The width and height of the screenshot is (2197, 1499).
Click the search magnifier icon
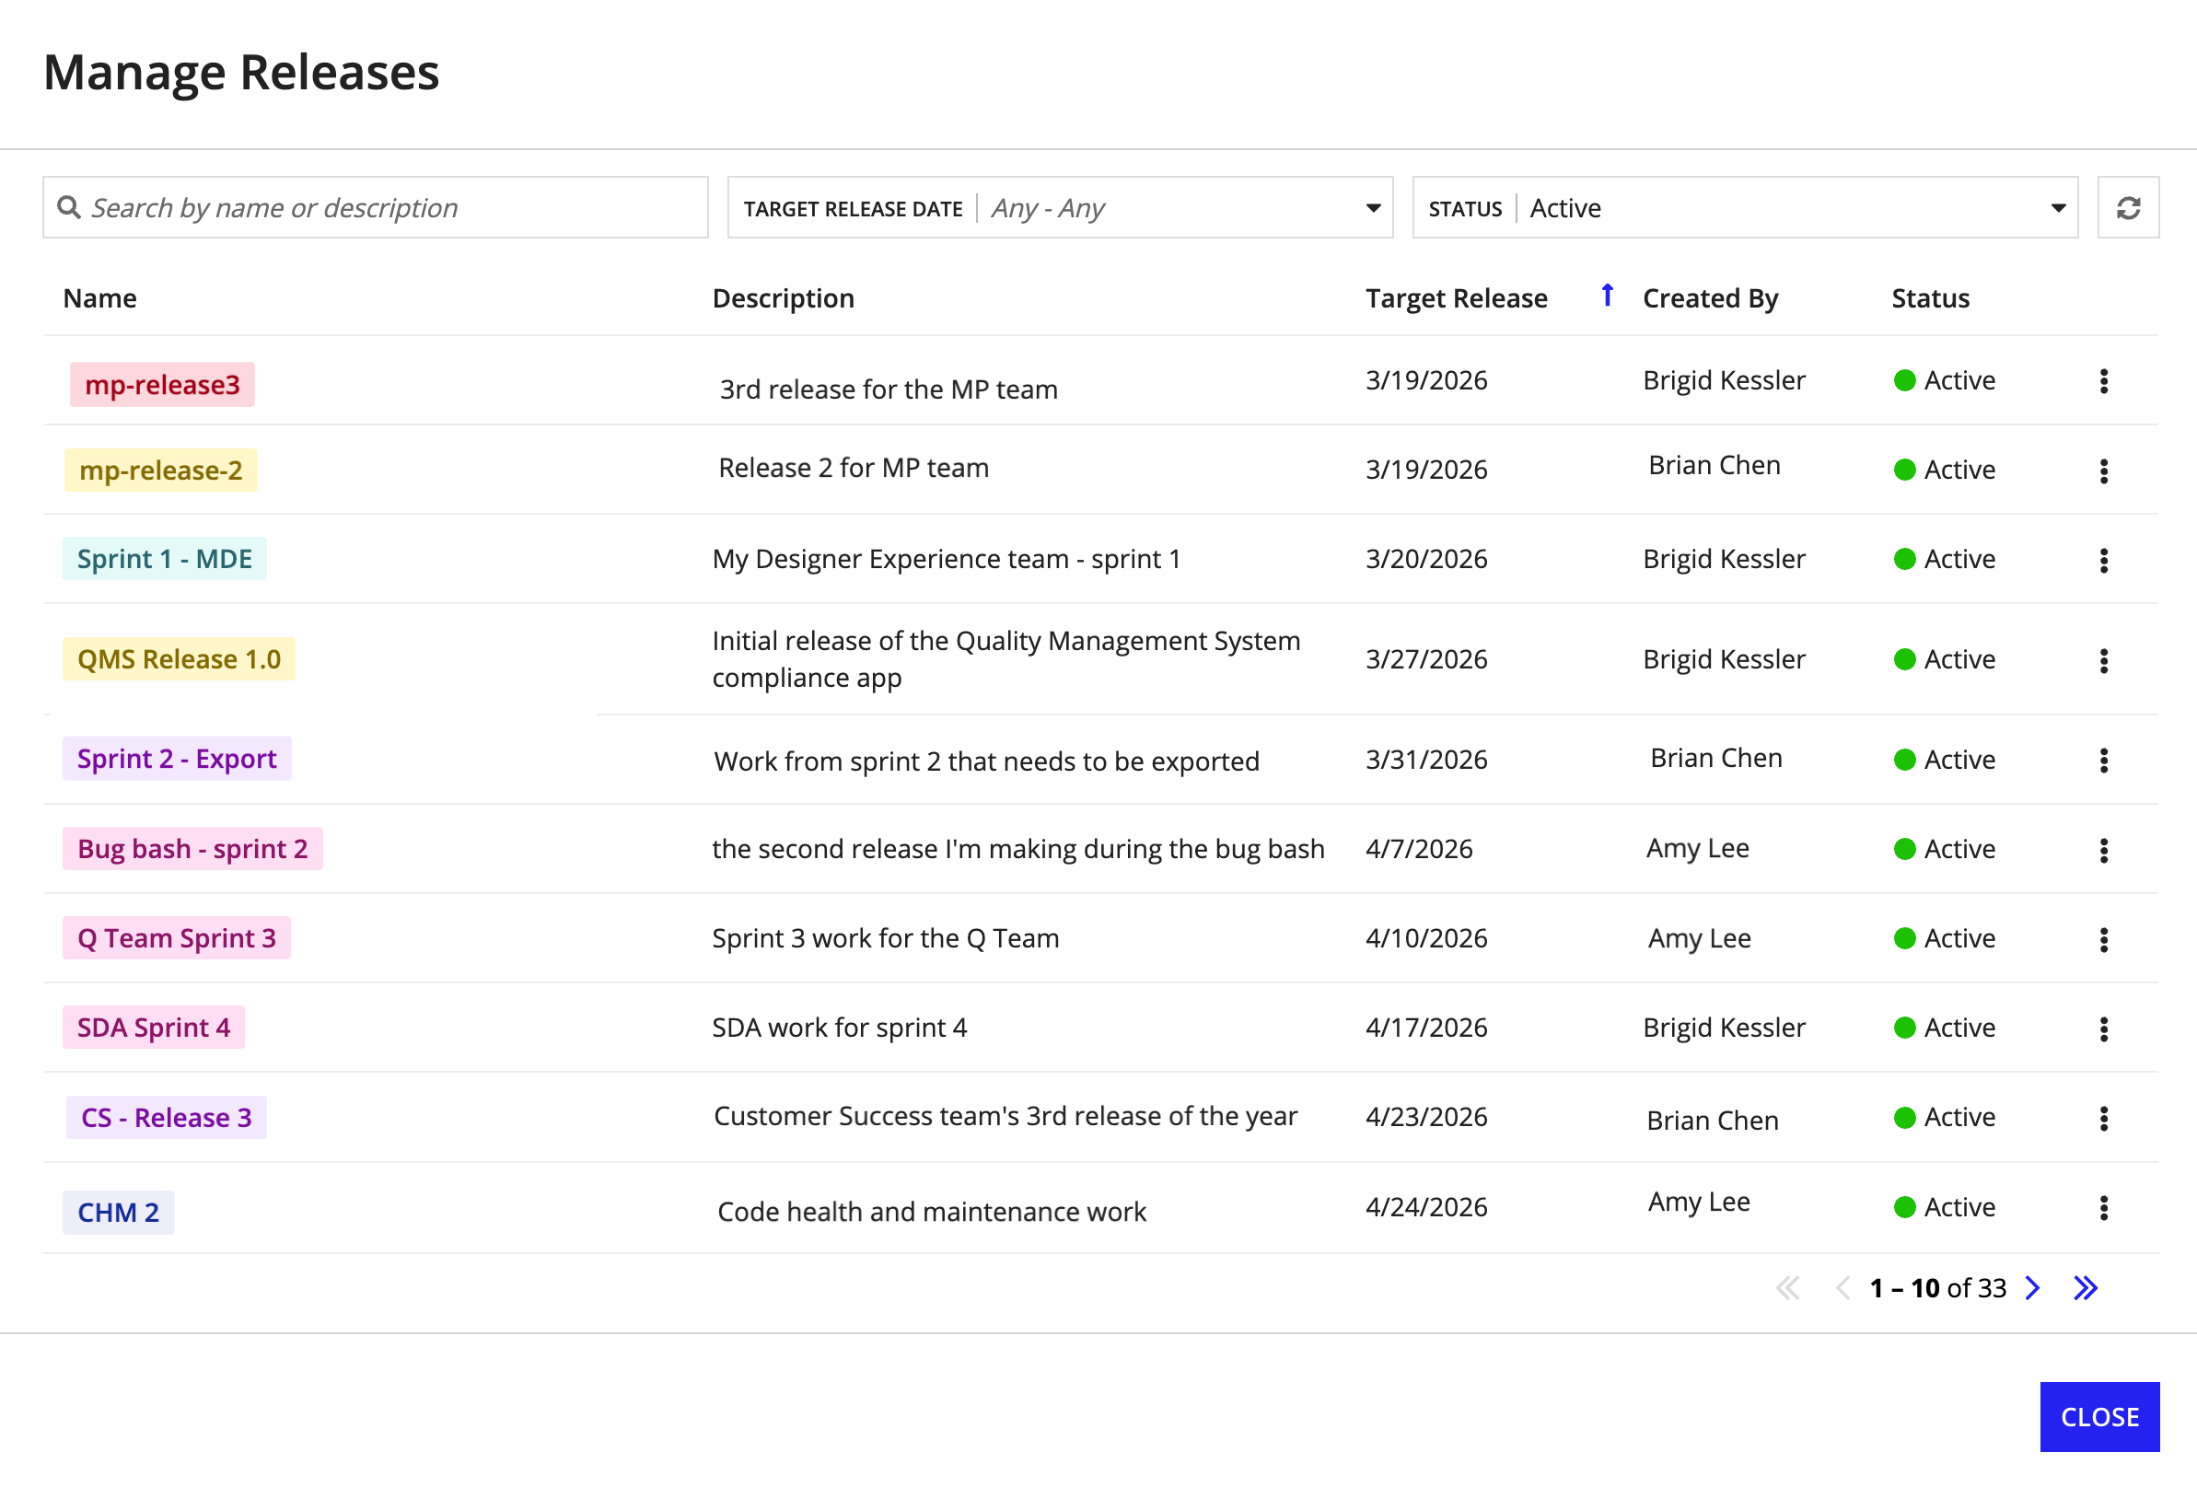click(68, 206)
